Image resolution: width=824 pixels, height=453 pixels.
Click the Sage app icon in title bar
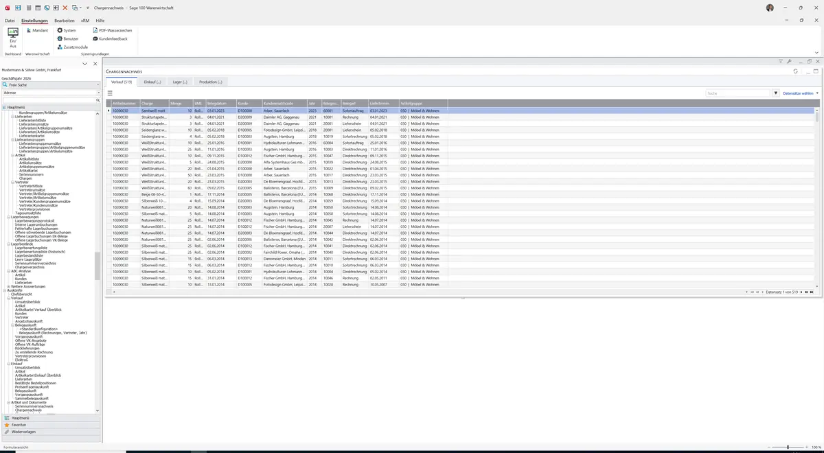8,8
